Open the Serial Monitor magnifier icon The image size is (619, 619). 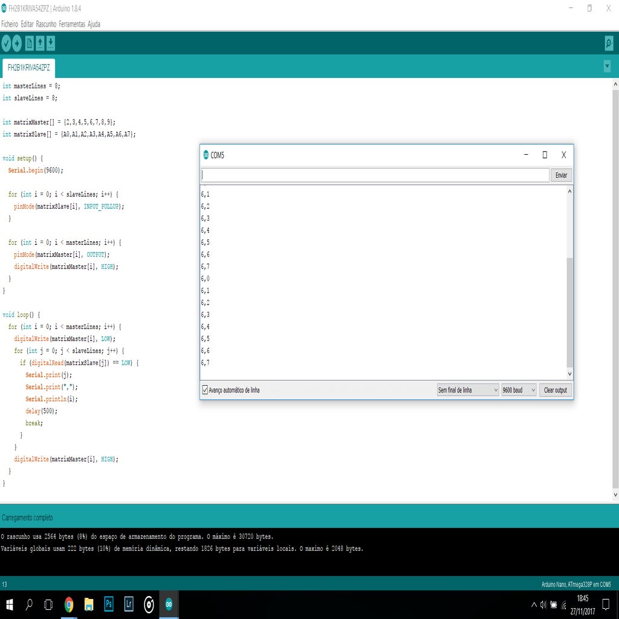(609, 43)
